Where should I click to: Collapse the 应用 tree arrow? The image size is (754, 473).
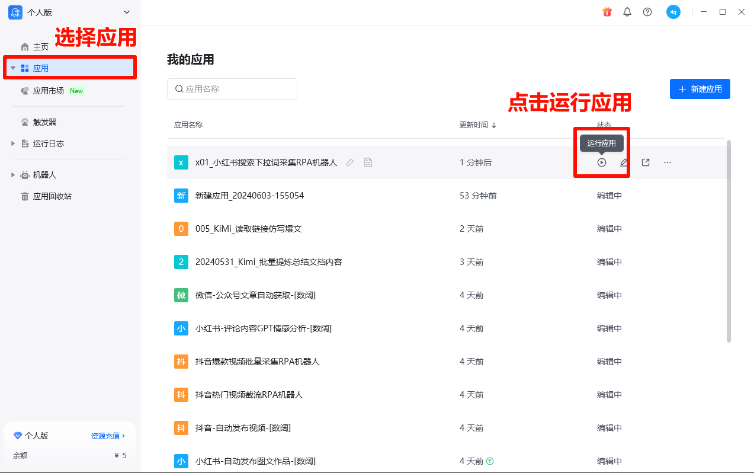click(13, 68)
